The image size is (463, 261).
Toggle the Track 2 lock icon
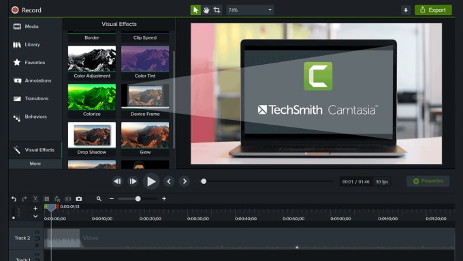(37, 245)
